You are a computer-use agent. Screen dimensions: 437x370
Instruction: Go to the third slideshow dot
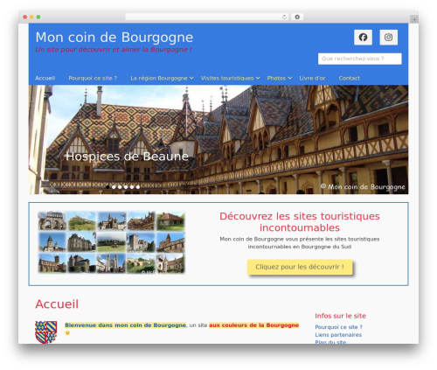pos(120,187)
